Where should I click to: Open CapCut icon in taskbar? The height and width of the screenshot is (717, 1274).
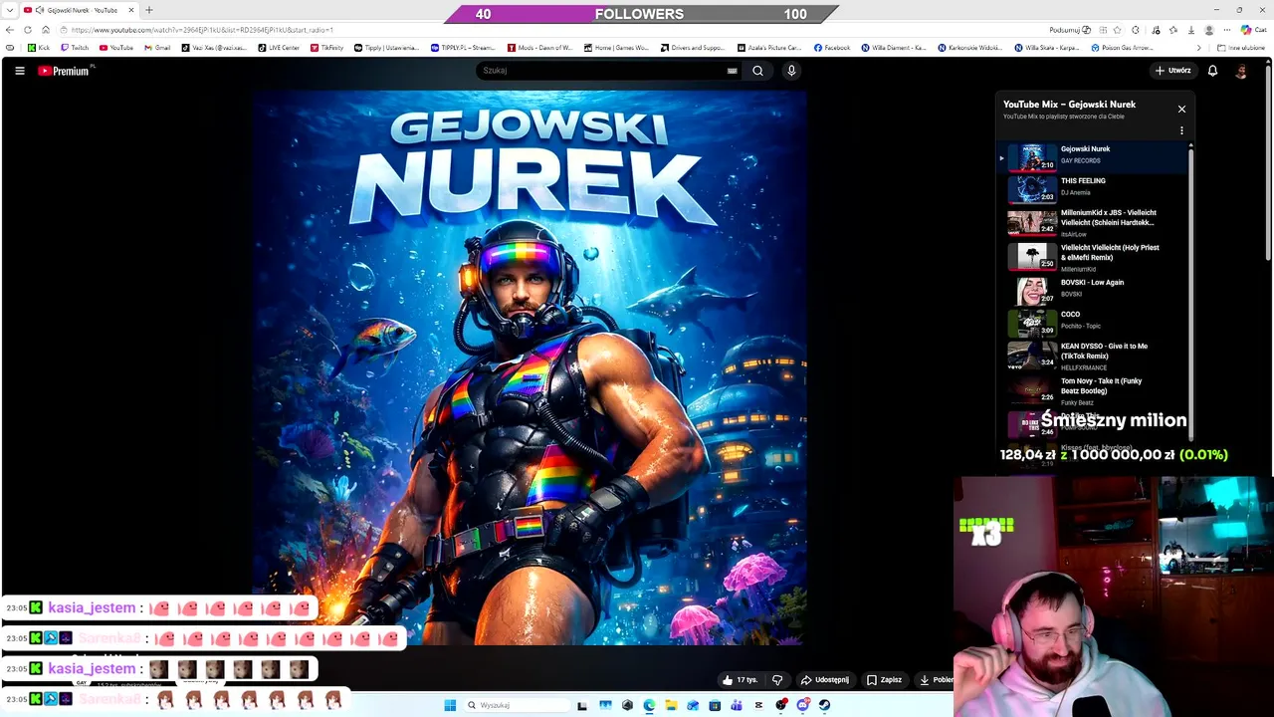click(x=758, y=705)
